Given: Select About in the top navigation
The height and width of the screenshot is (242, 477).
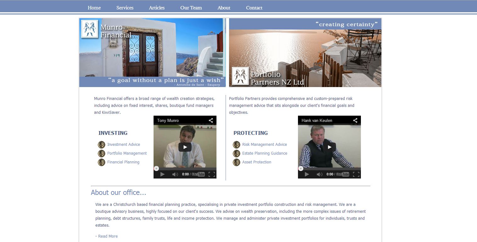Looking at the screenshot, I should tap(224, 8).
